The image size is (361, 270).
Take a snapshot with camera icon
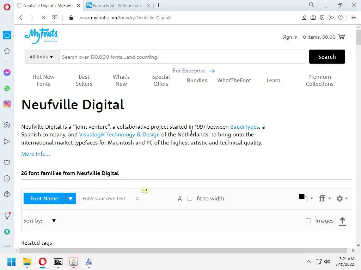point(313,18)
